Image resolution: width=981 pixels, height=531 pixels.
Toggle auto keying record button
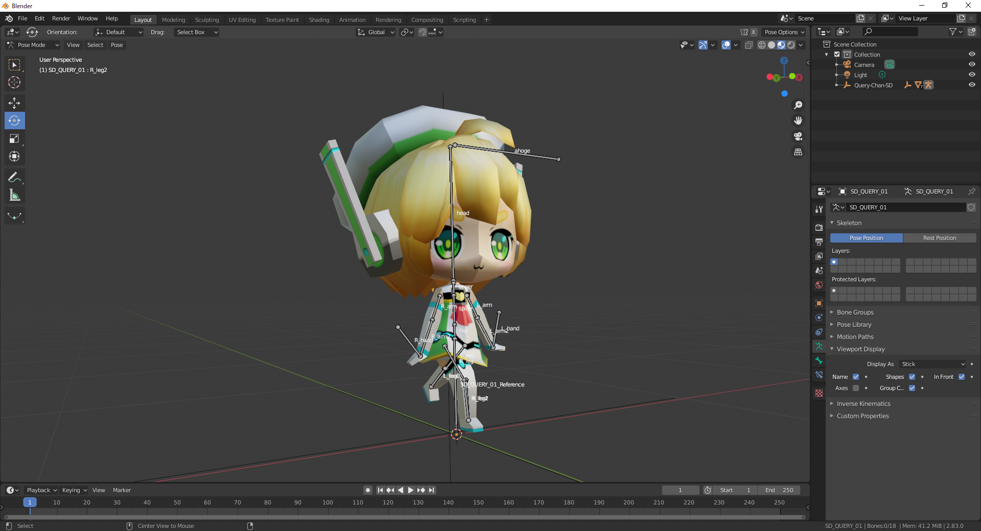(368, 490)
